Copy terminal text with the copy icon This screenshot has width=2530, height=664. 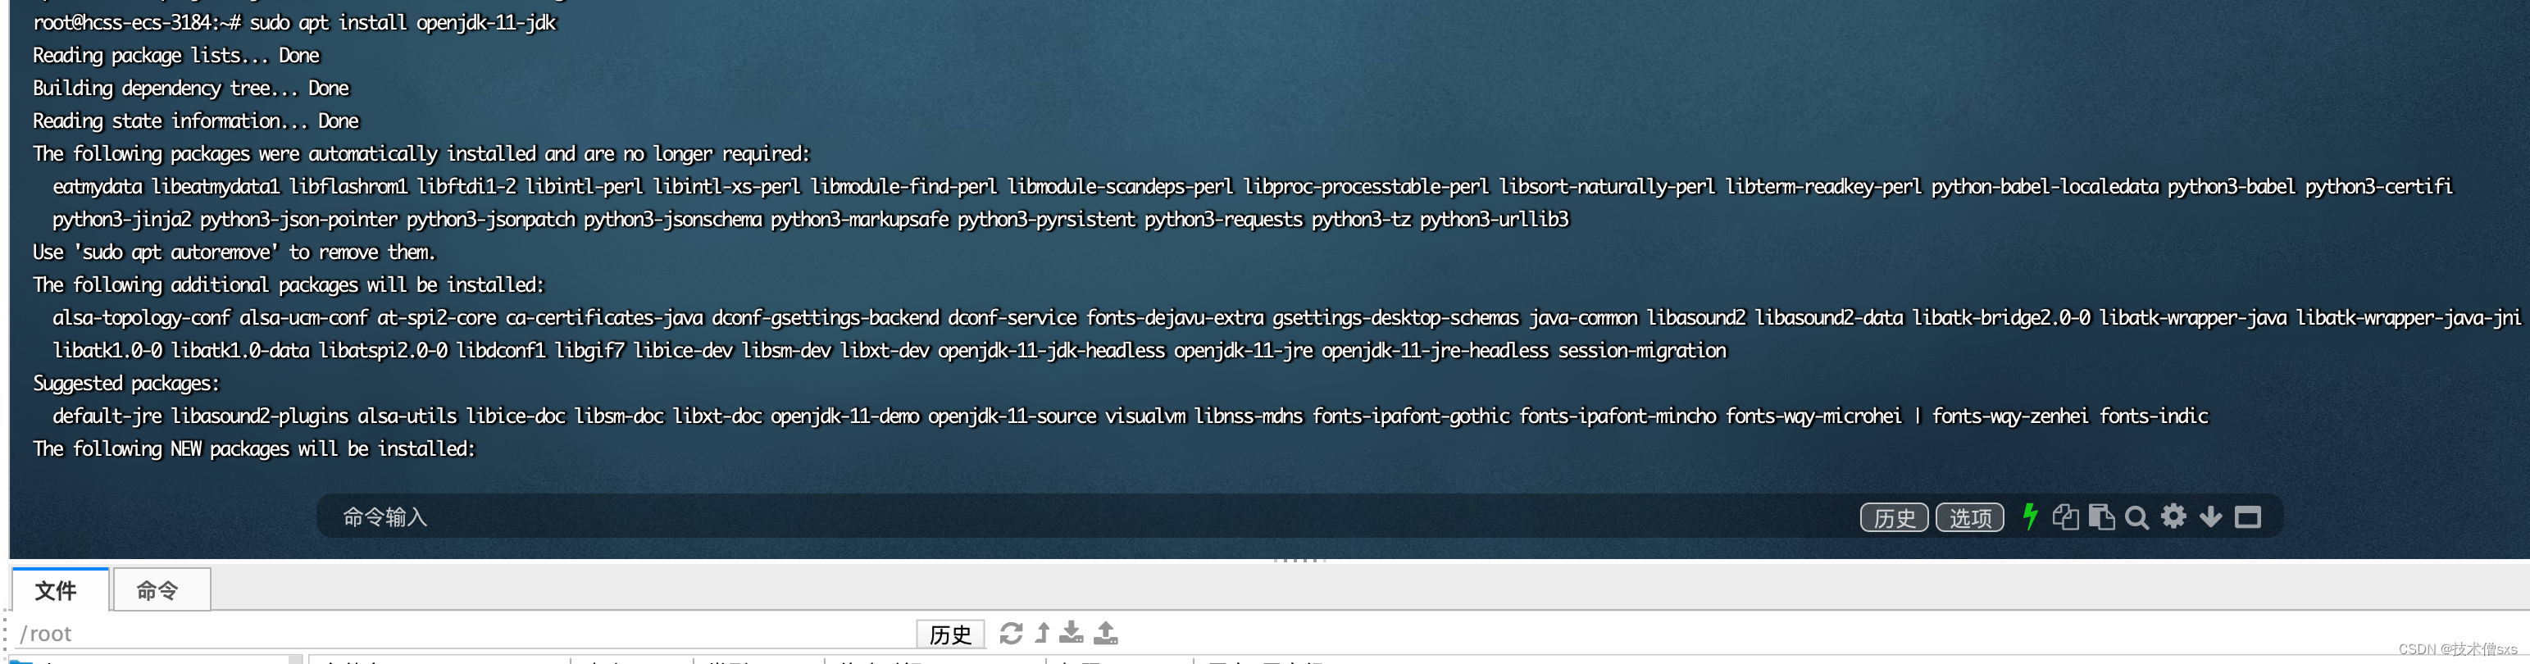coord(2065,516)
